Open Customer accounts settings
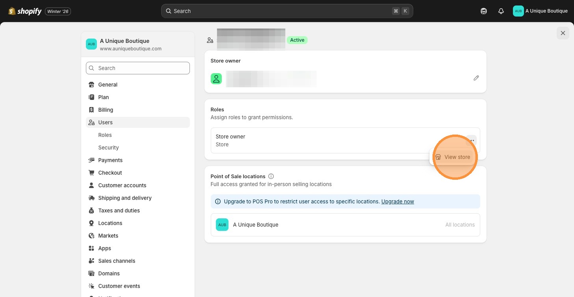Screen dimensions: 574x297 (x=138, y=185)
